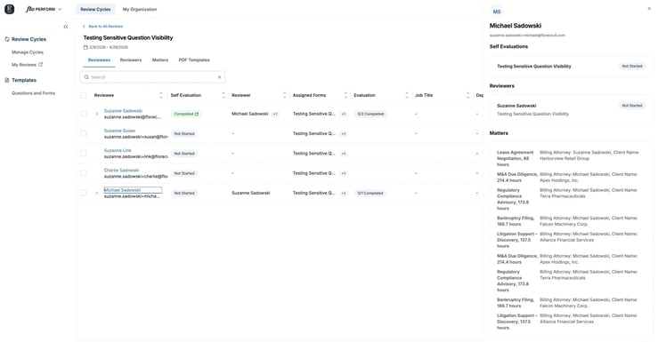This screenshot has height=342, width=658.
Task: Sort by the Assigned Forms column
Action: pos(345,95)
